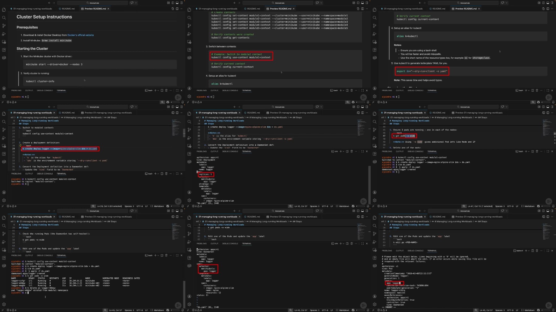The width and height of the screenshot is (556, 312).
Task: Expand the '## Steps' breadcrumb in middle-left window
Action: (x=112, y=117)
